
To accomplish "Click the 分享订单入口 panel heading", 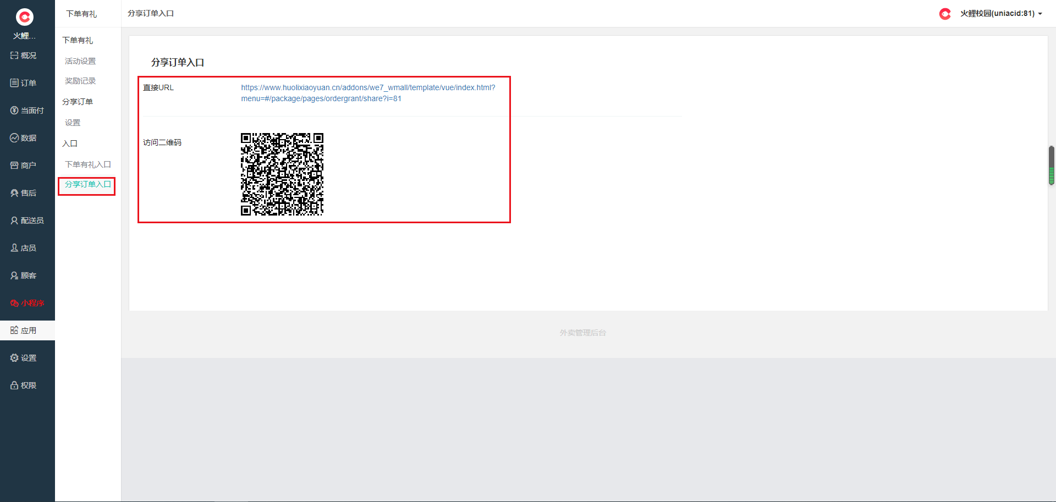I will click(x=178, y=63).
